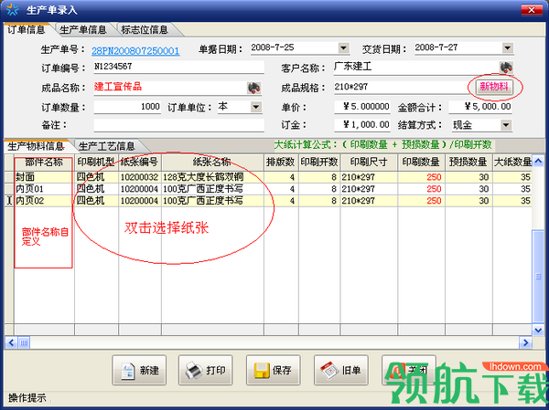Click the 排版数 column header
Screen dimensions: 549x410
click(281, 163)
